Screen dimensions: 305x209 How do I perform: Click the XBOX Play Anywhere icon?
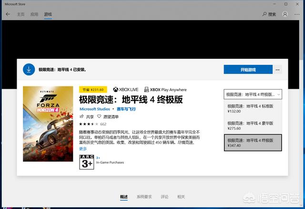pos(165,90)
